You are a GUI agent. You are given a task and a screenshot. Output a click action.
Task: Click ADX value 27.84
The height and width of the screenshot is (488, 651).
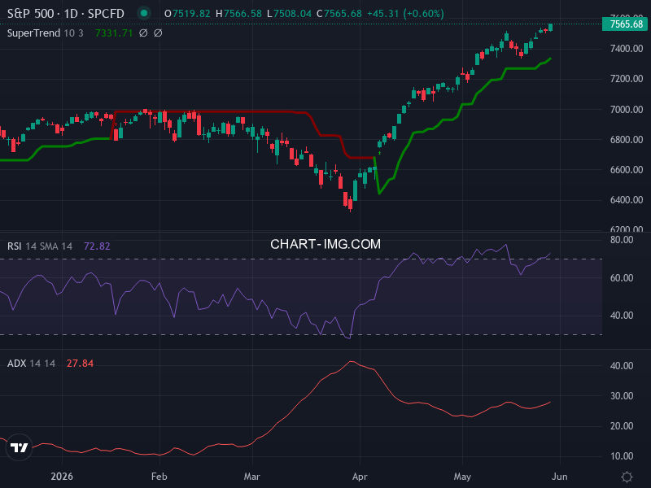pyautogui.click(x=80, y=364)
